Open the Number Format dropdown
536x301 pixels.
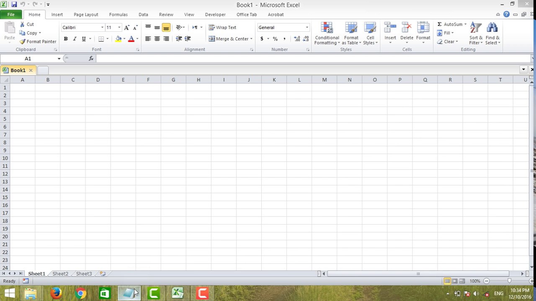pos(307,28)
